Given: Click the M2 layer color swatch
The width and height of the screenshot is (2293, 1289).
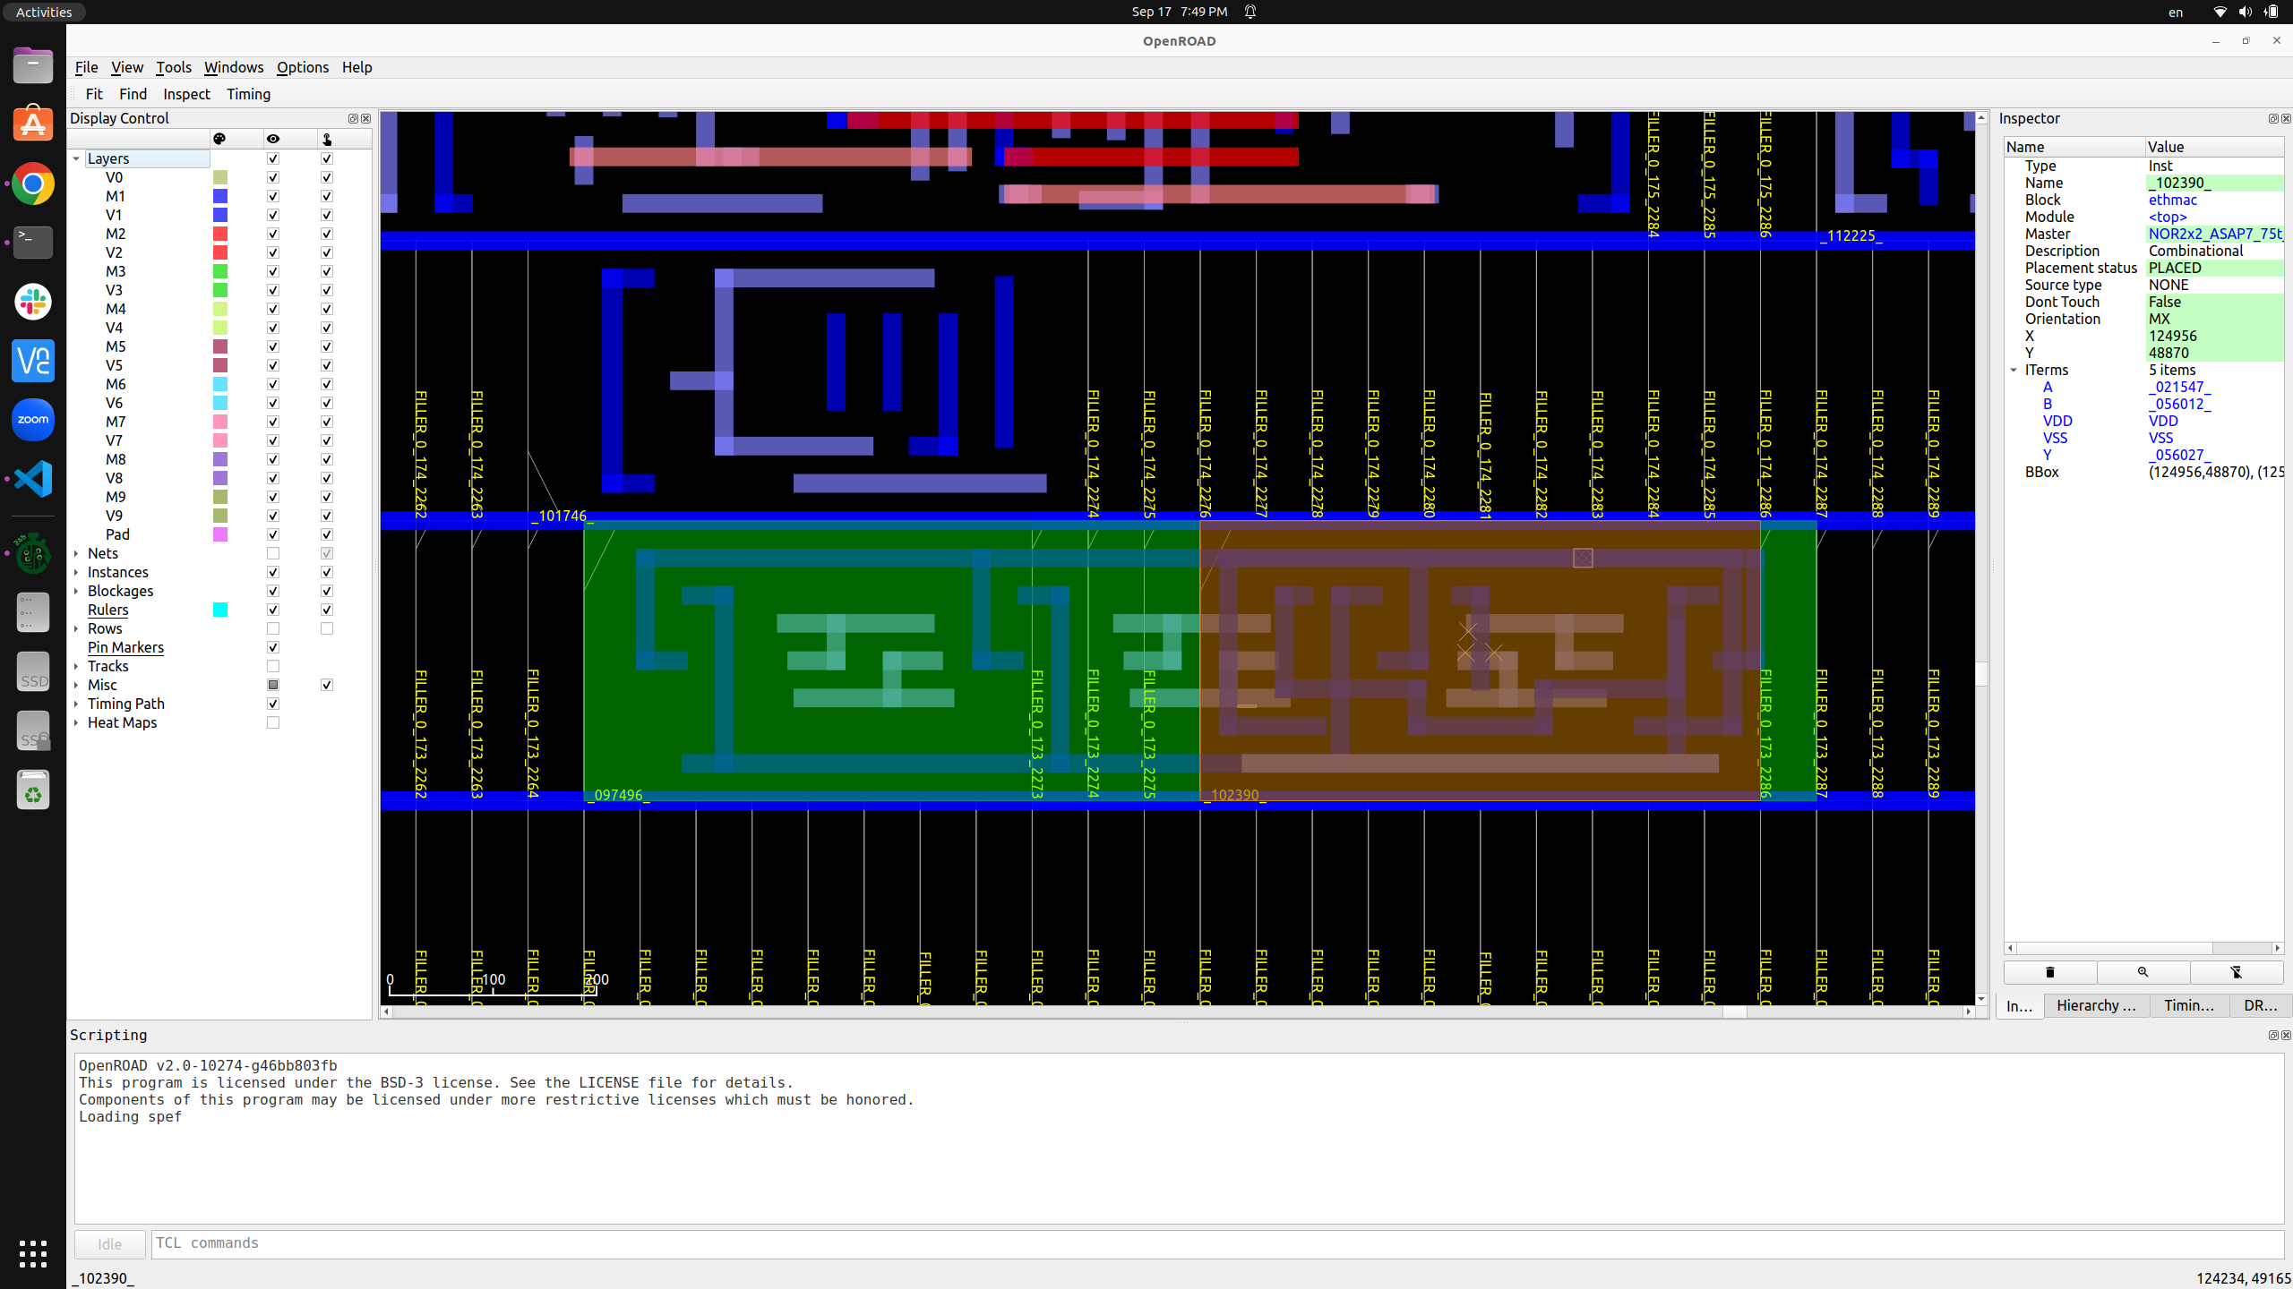Looking at the screenshot, I should [x=219, y=234].
